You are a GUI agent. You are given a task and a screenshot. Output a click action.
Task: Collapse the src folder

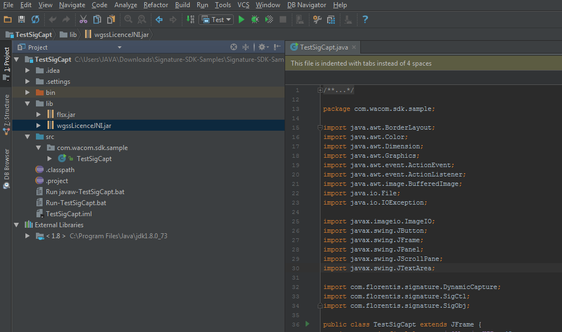[27, 137]
